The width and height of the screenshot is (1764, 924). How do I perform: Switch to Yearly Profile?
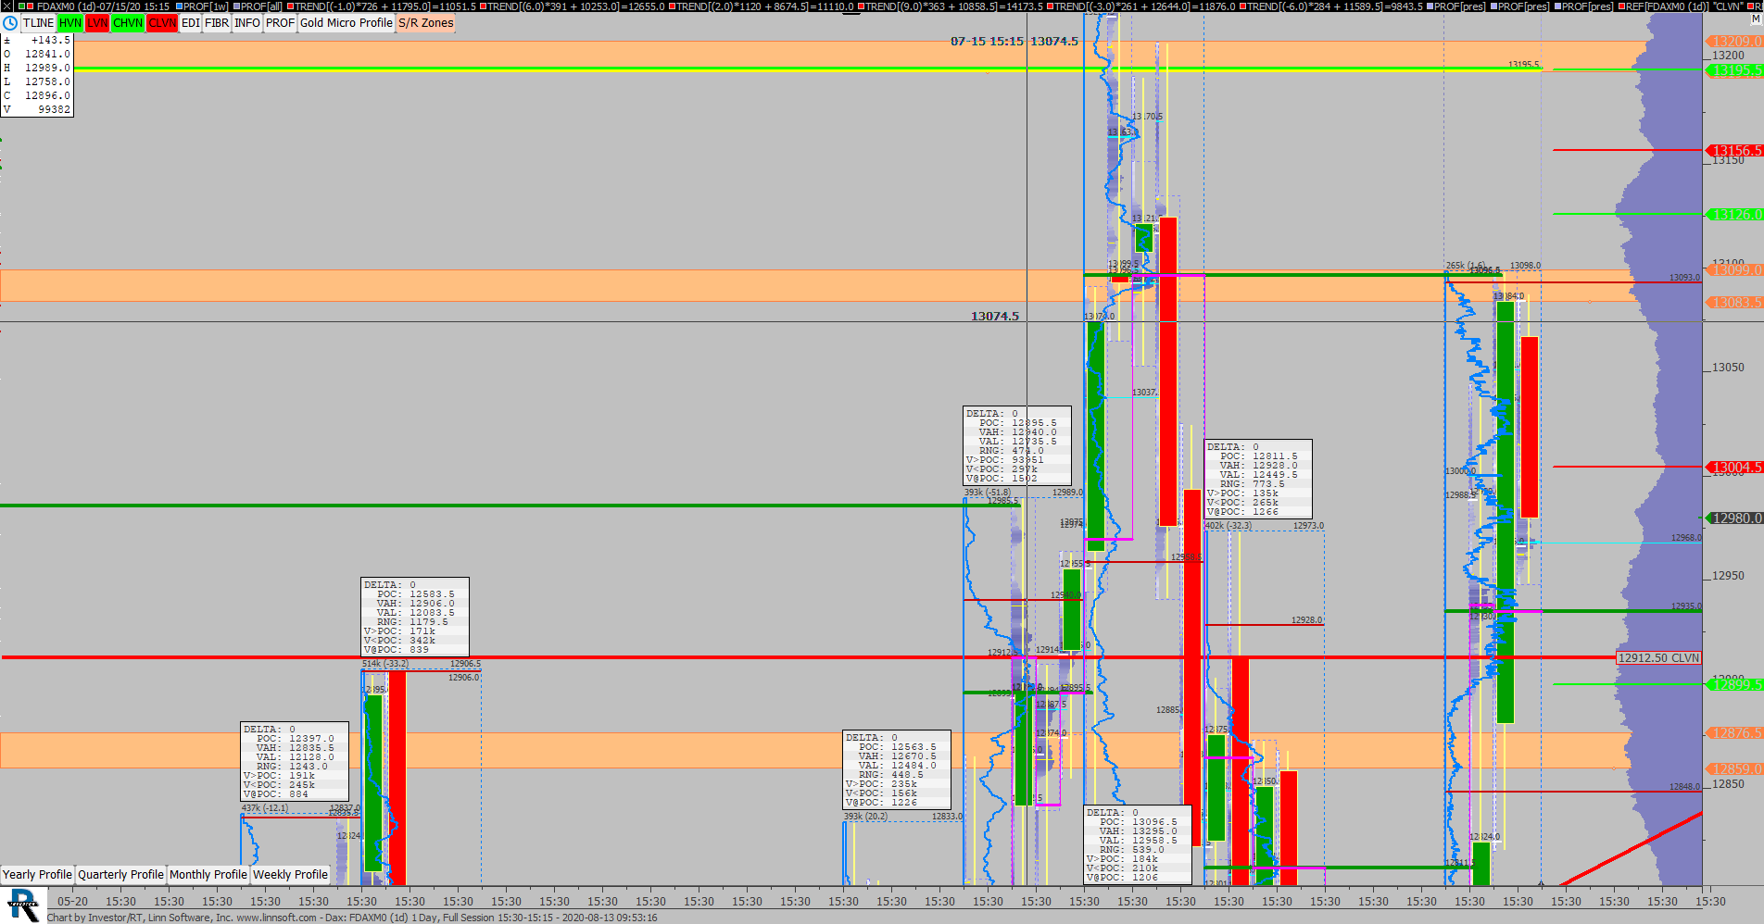pyautogui.click(x=37, y=874)
